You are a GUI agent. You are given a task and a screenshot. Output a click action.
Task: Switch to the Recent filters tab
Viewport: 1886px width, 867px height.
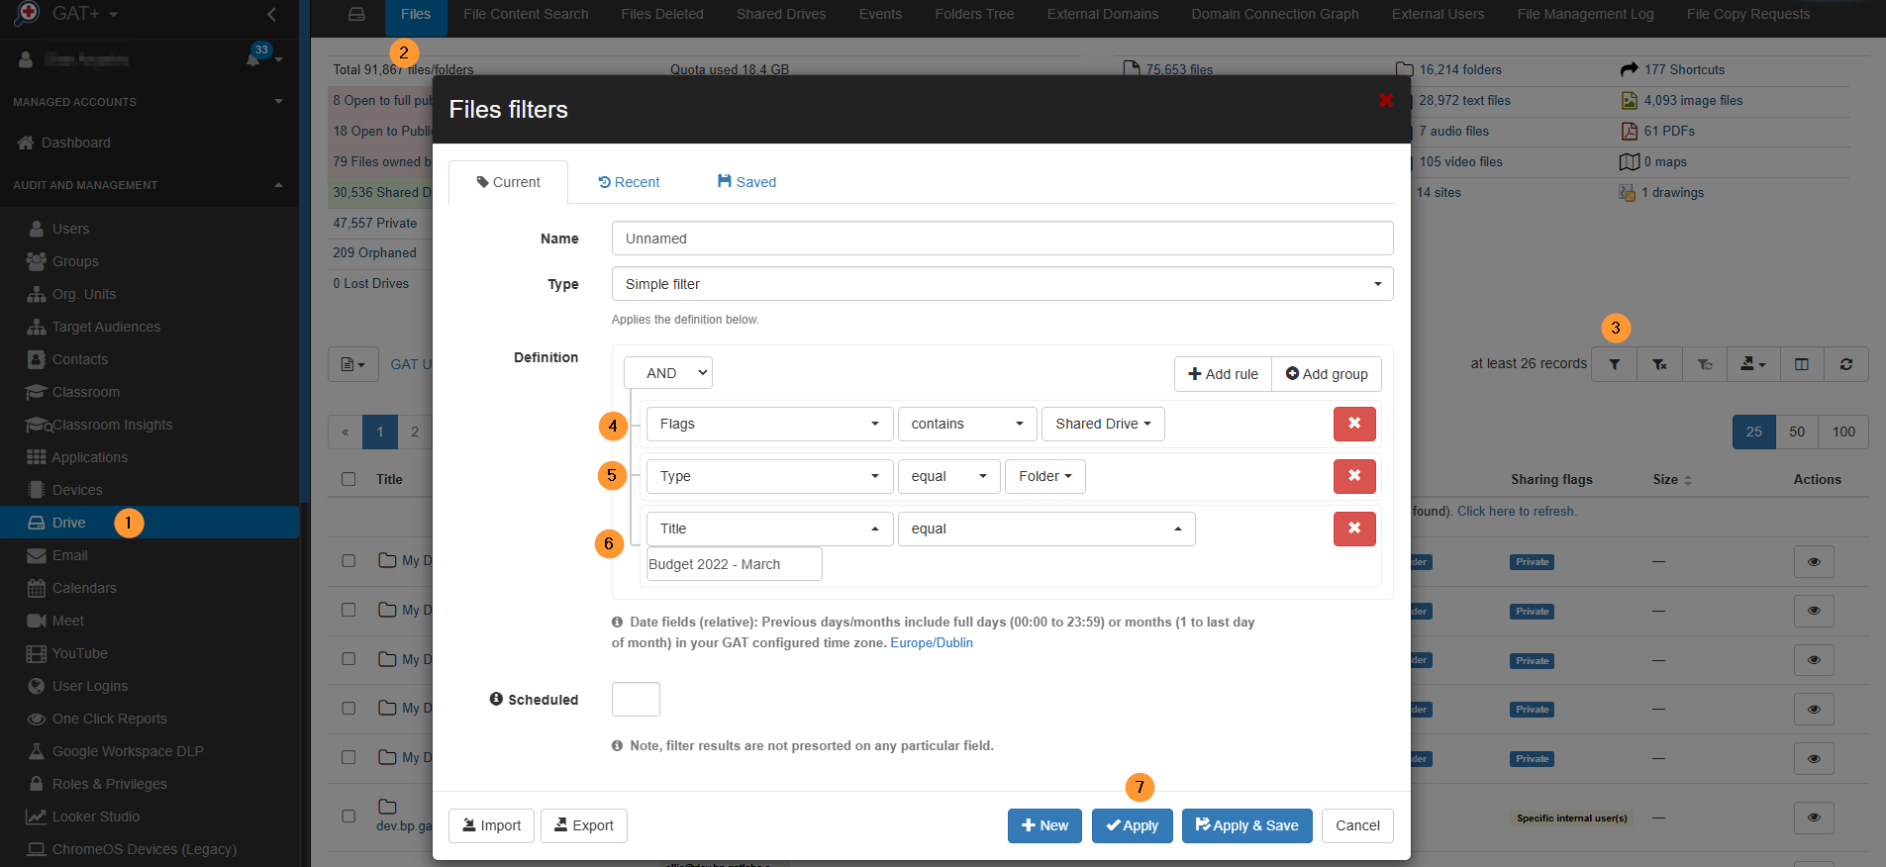click(x=630, y=182)
